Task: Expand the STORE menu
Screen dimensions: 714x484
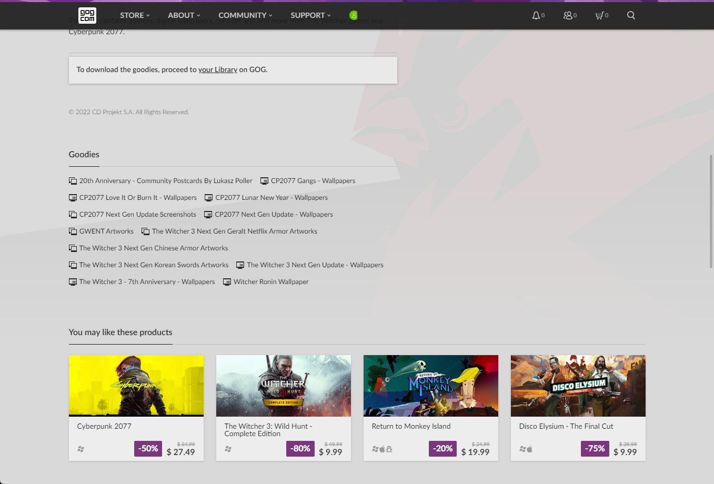Action: pyautogui.click(x=135, y=15)
